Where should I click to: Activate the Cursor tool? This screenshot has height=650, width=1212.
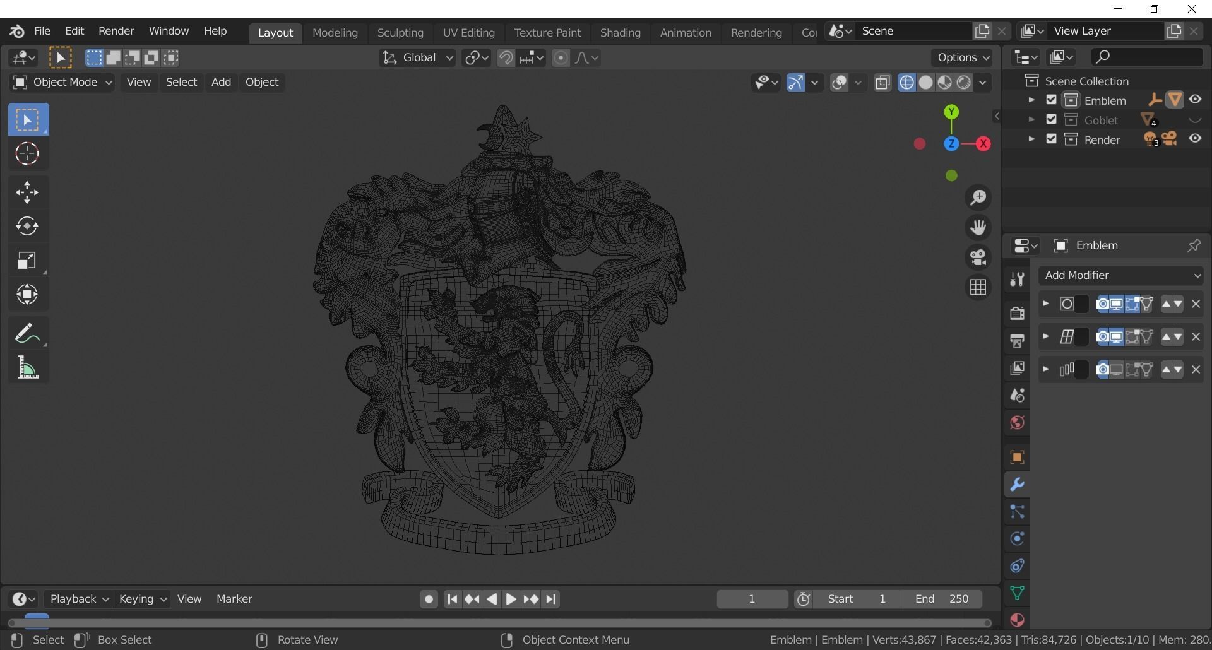coord(27,153)
